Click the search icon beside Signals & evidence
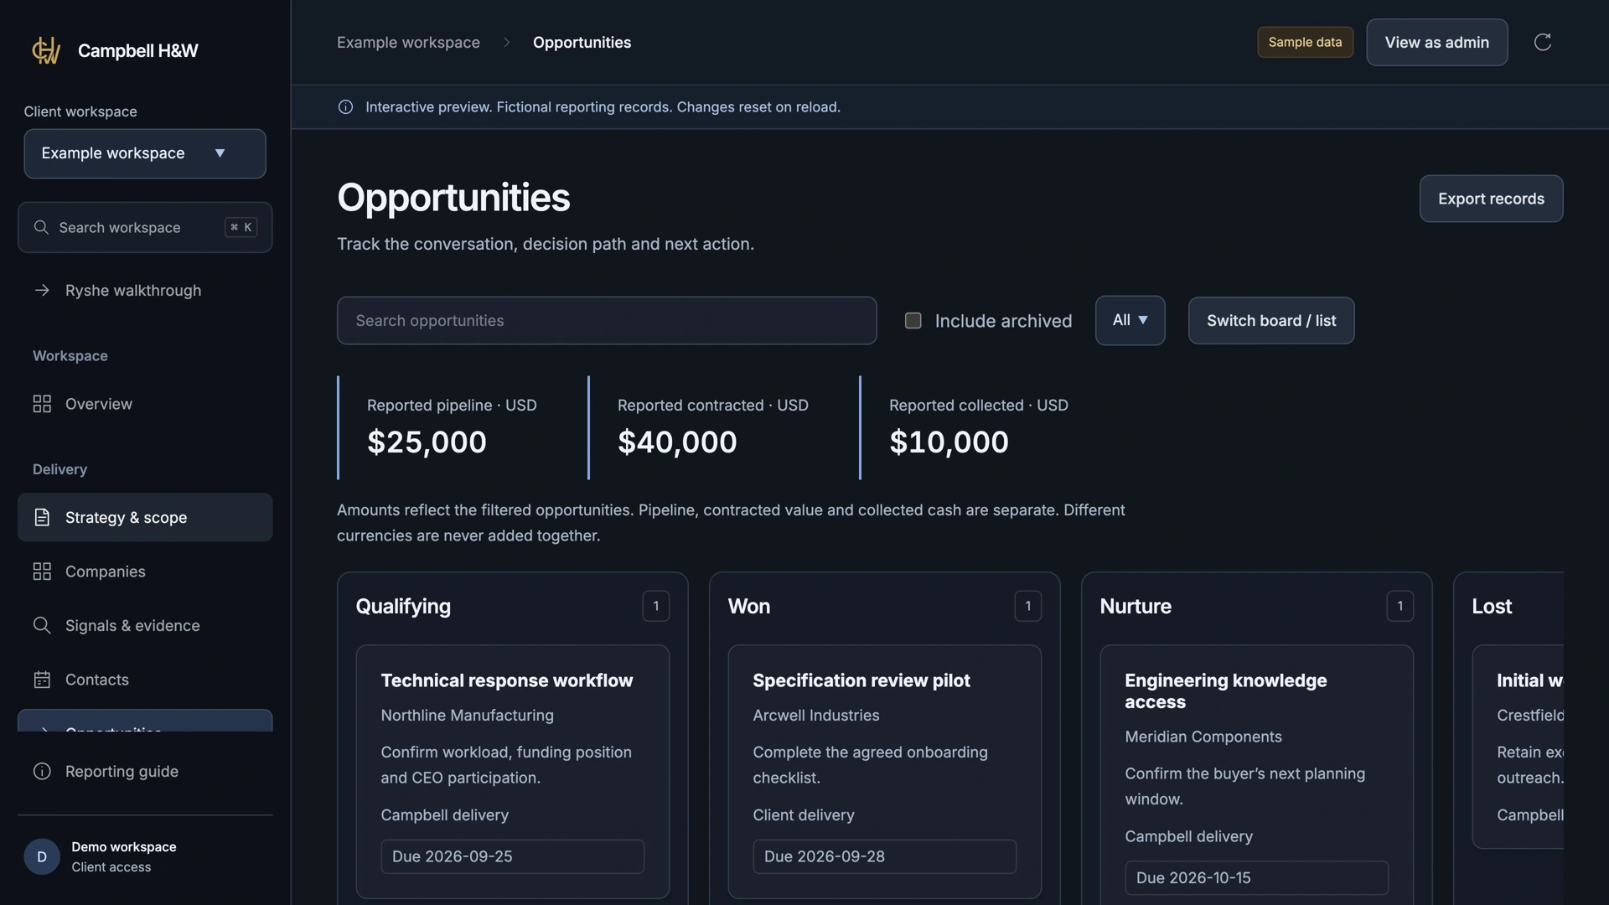The image size is (1609, 905). [42, 625]
